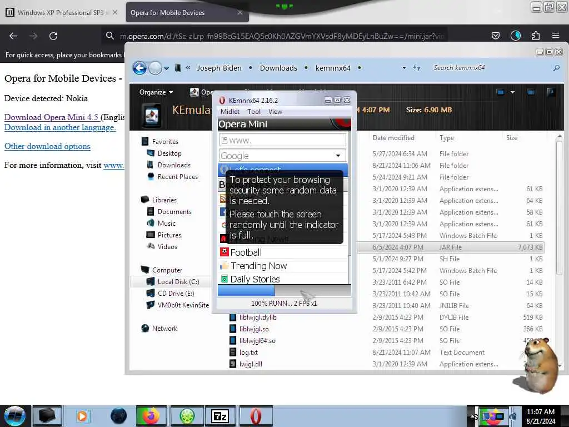Select Downloads in Favorites

click(x=174, y=165)
